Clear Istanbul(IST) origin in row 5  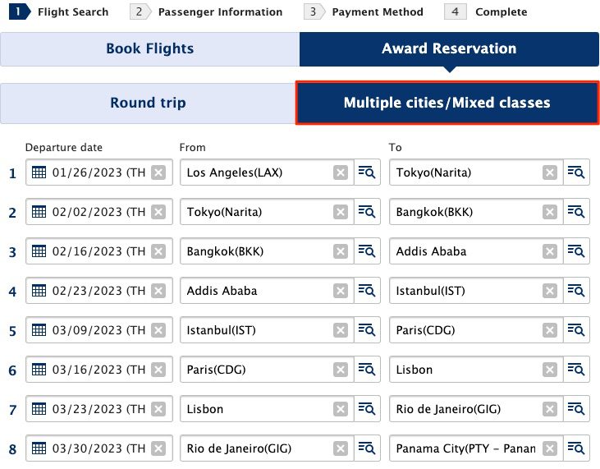341,330
